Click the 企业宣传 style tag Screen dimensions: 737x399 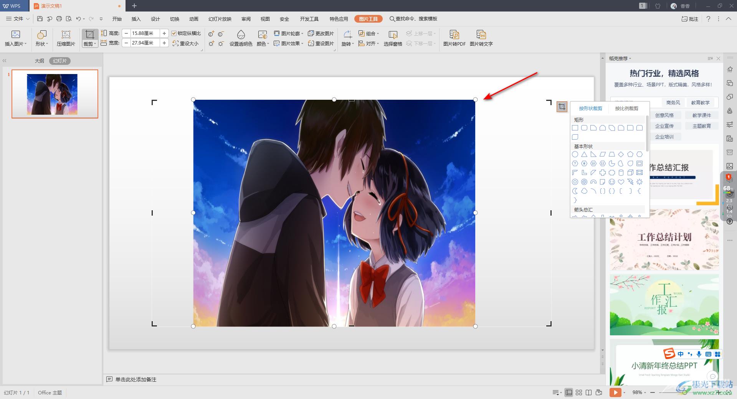click(x=664, y=126)
